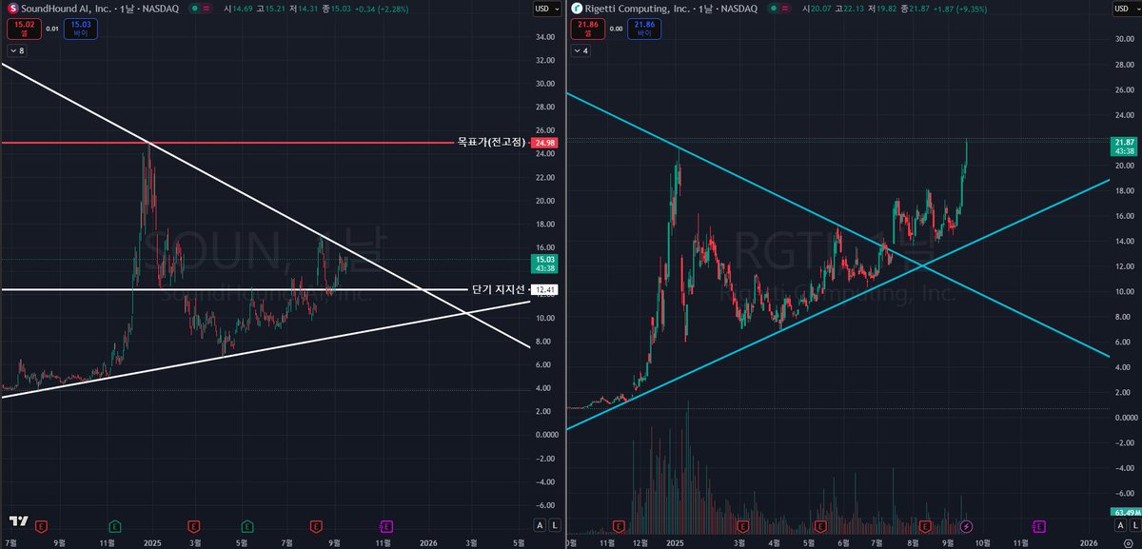Open purple upcoming earnings marker on Rigetti chart
1142x549 pixels.
(1039, 525)
